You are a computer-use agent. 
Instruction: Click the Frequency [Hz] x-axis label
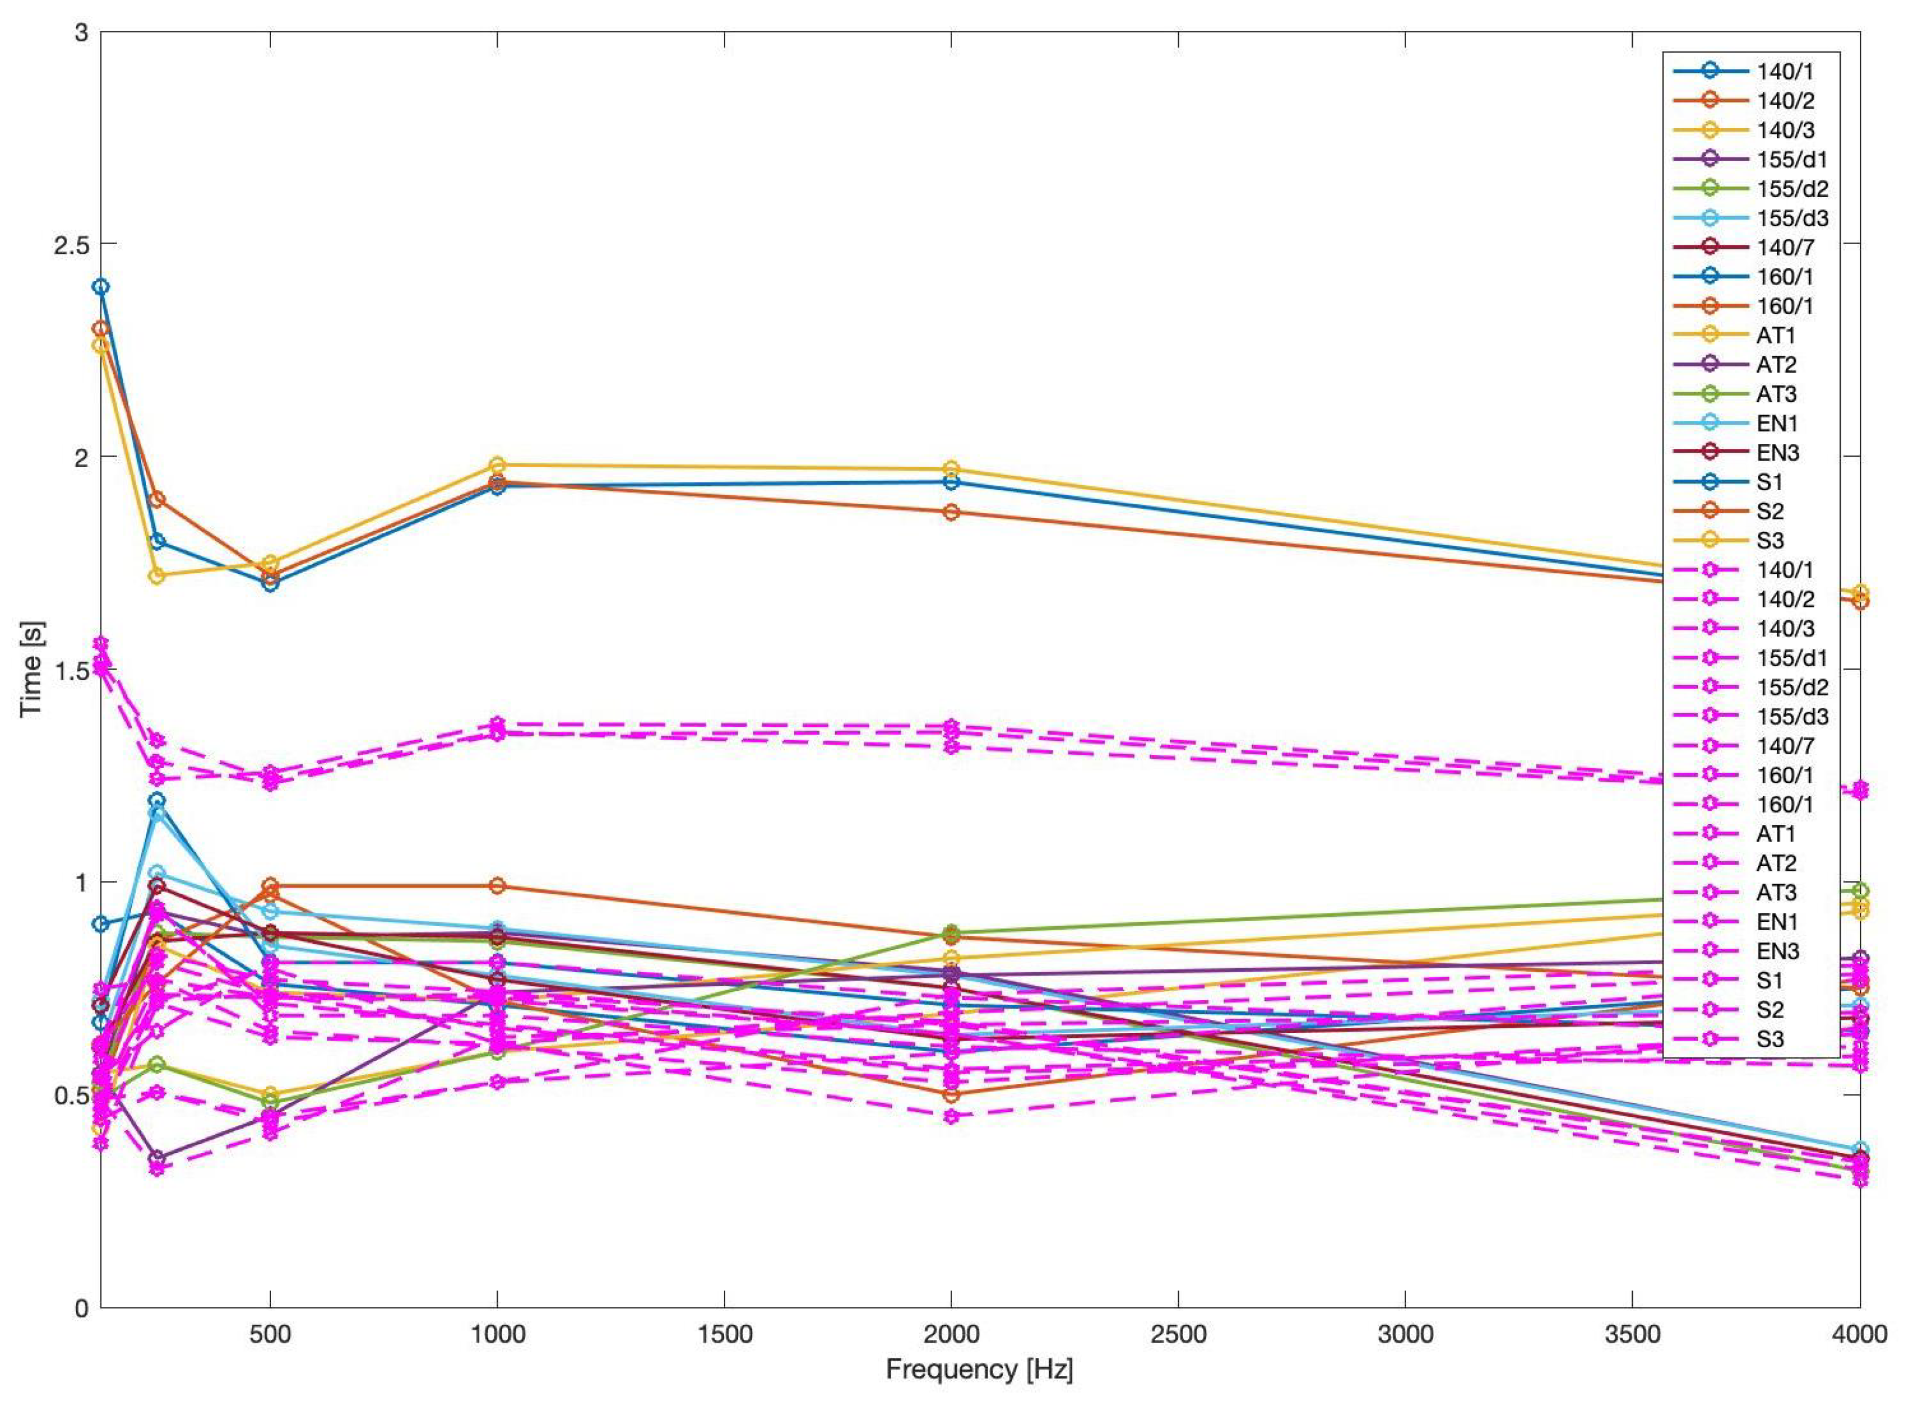tap(978, 1369)
